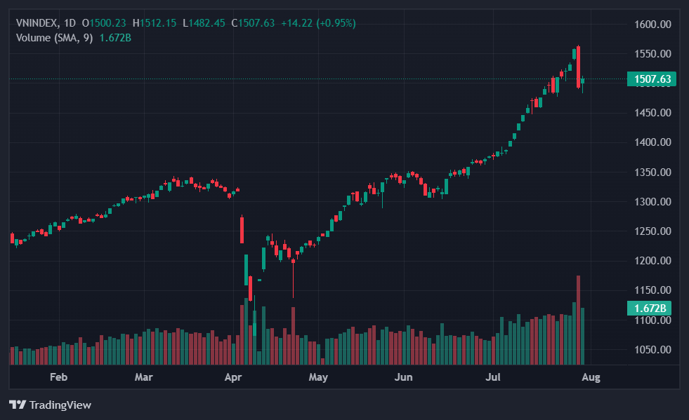
Task: Click the 1400.00 price axis label
Action: [652, 142]
